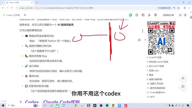
Task: Open tab search dropdown arrow
Action: [x=2, y=3]
